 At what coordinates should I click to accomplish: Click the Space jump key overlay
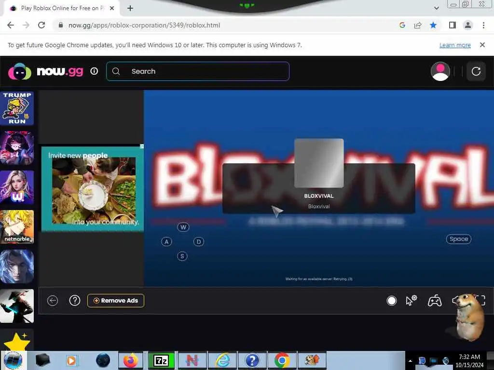pos(458,239)
